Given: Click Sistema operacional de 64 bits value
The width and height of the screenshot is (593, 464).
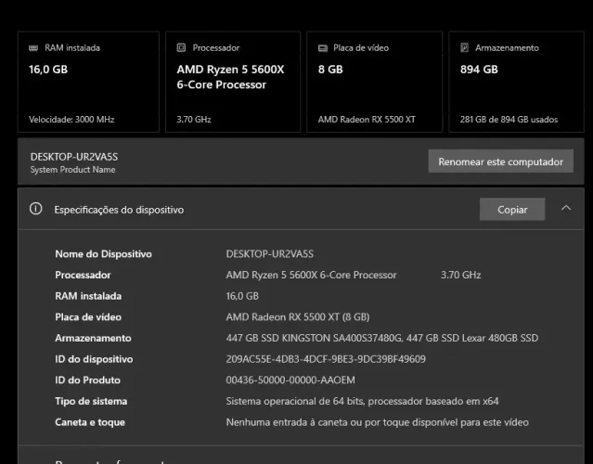Looking at the screenshot, I should 362,401.
